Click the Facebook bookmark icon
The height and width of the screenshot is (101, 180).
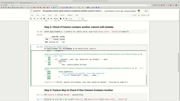[67, 8]
